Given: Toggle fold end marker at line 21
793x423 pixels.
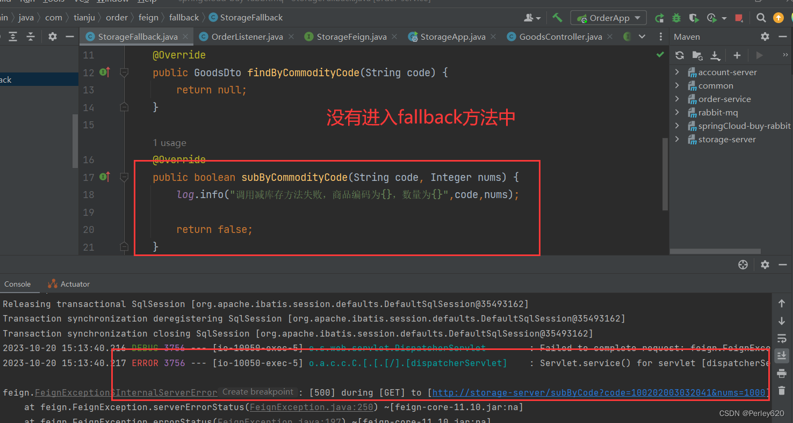Looking at the screenshot, I should tap(124, 247).
